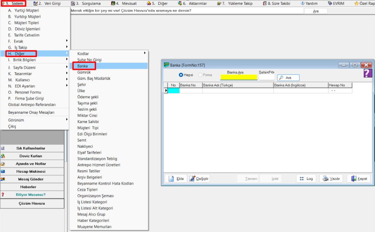375x232 pixels.
Task: Click the Özel Rap star icon
Action: pos(356,3)
